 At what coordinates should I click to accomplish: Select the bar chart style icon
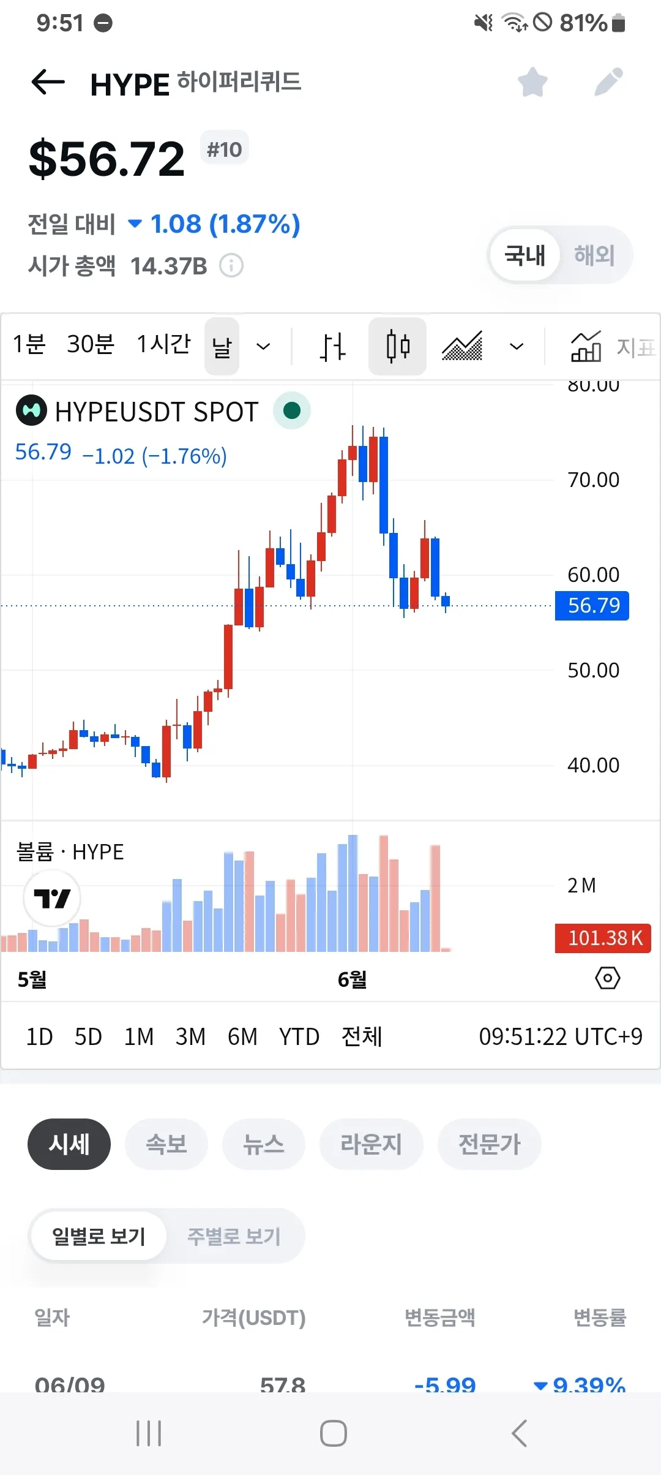332,347
